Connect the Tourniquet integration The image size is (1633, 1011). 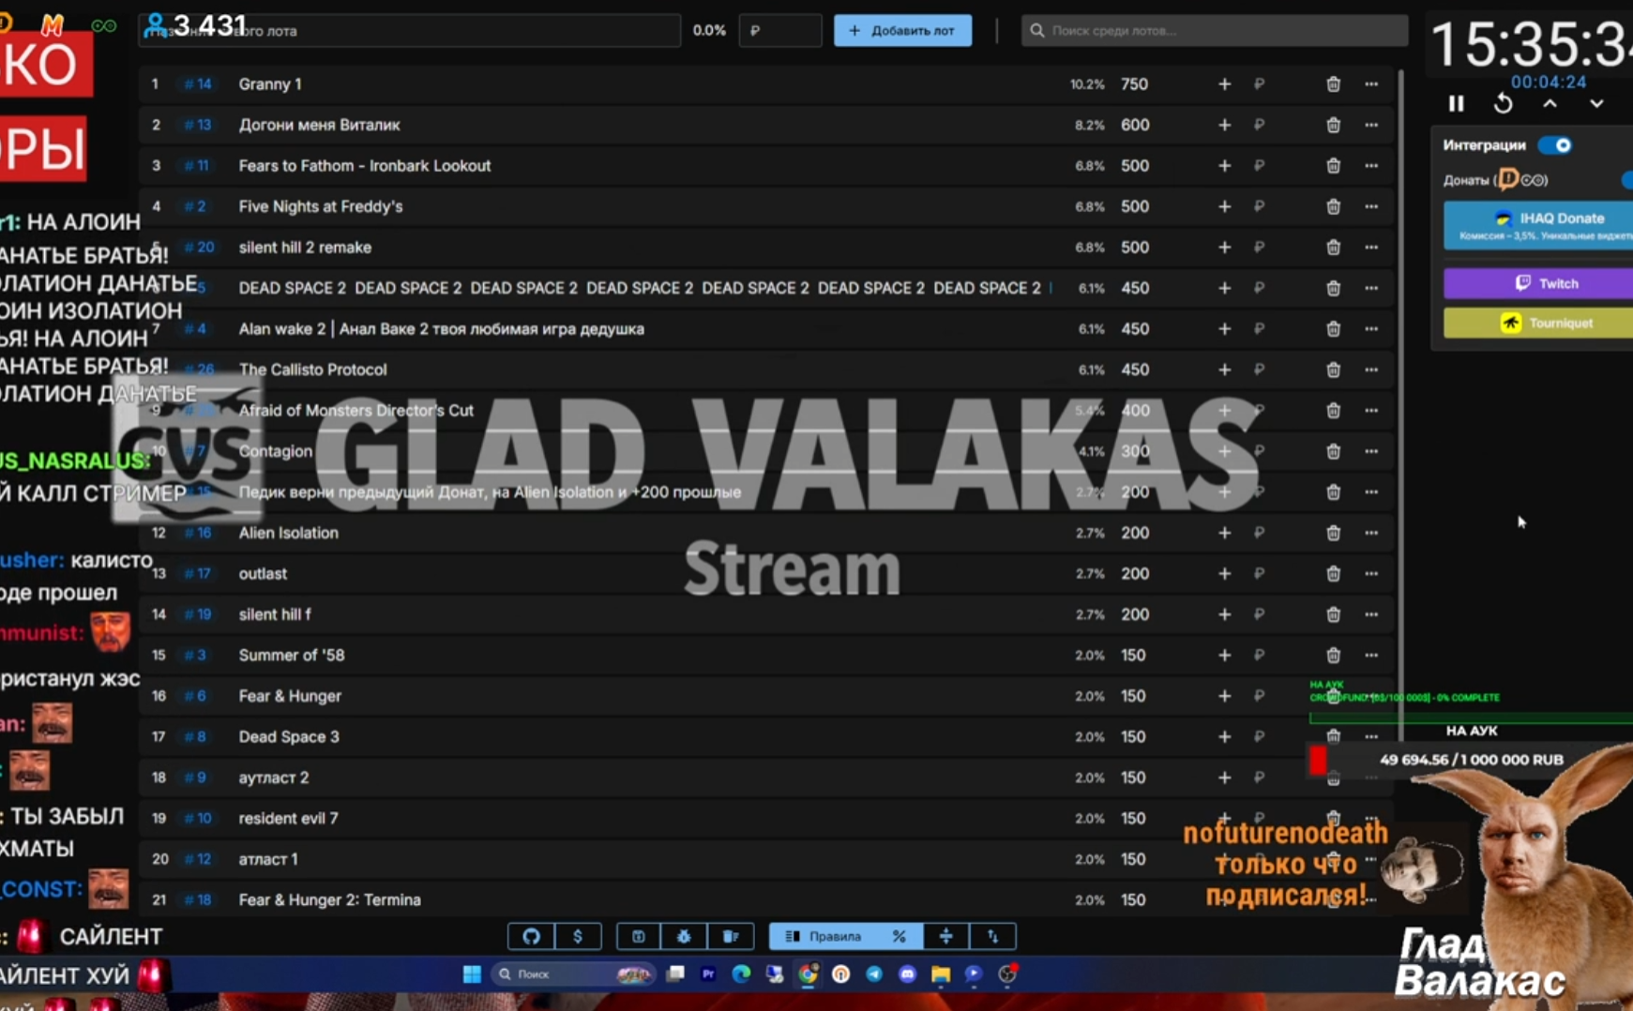pyautogui.click(x=1538, y=324)
